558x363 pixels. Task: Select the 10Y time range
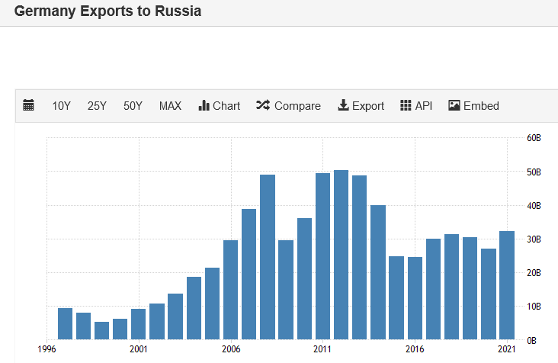(61, 106)
